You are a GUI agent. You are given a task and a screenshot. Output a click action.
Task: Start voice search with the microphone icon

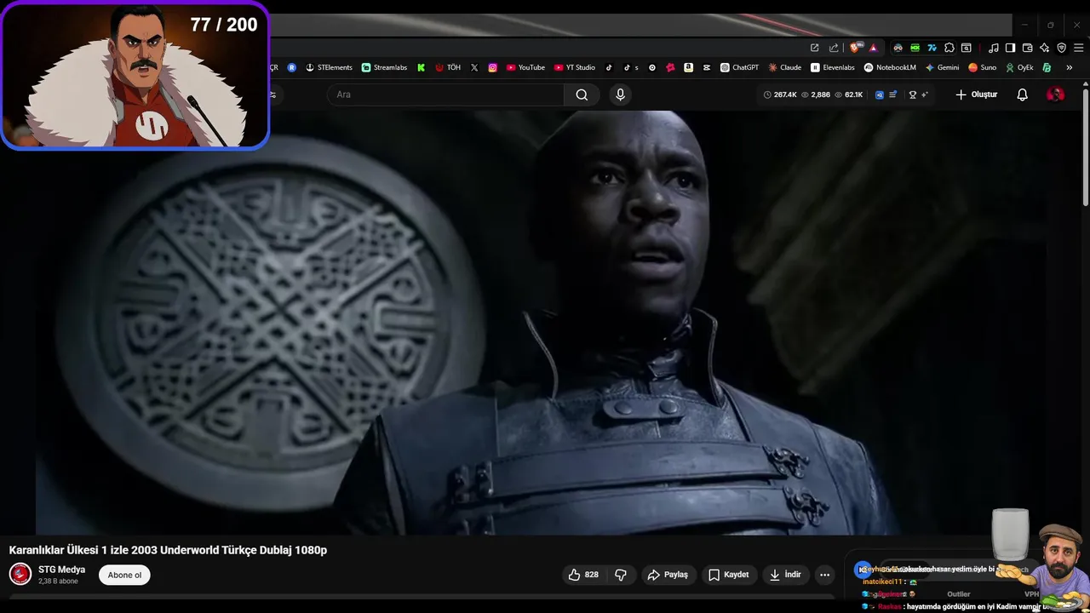pyautogui.click(x=620, y=95)
